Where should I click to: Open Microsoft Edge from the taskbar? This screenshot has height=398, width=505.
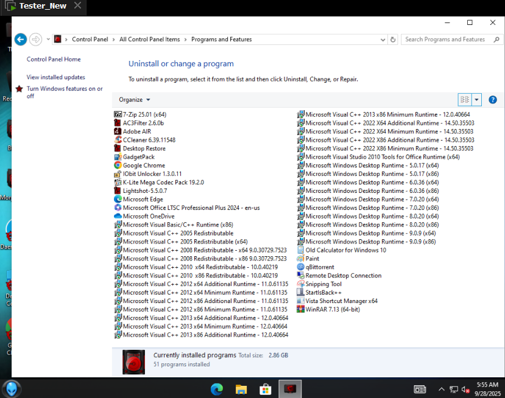click(217, 389)
